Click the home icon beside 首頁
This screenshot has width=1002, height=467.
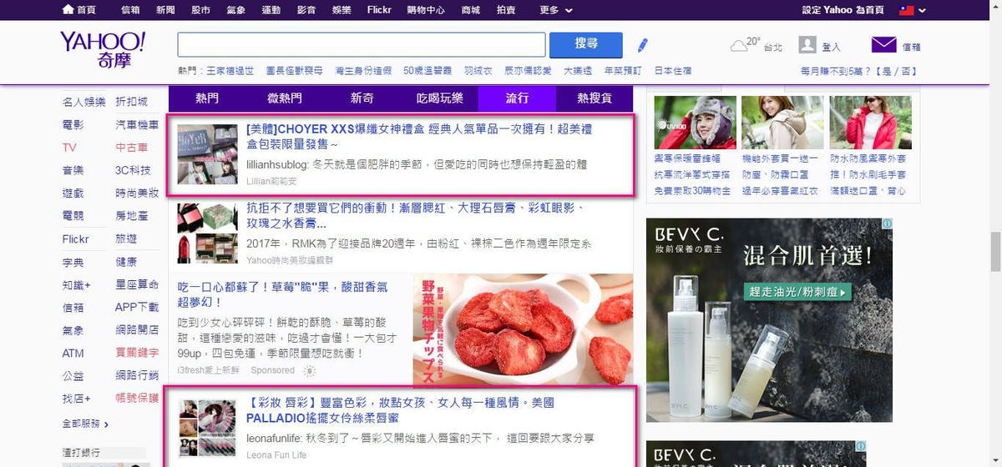68,10
